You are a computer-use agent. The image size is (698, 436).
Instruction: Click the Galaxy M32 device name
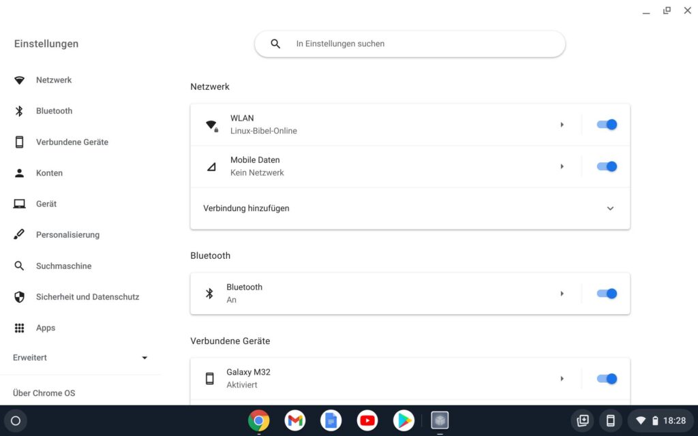point(248,373)
